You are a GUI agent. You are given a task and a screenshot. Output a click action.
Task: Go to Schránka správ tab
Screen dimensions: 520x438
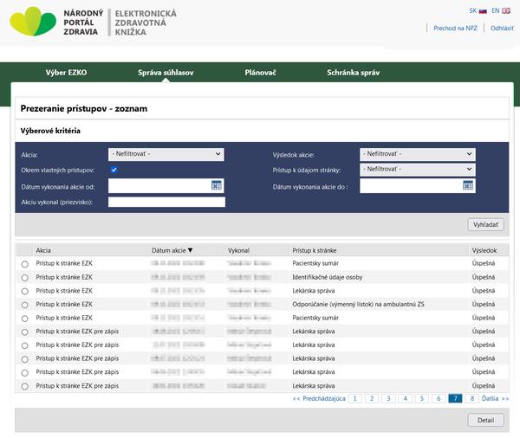pyautogui.click(x=353, y=73)
